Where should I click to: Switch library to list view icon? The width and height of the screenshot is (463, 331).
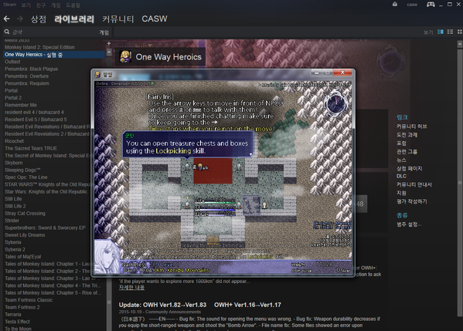450,32
